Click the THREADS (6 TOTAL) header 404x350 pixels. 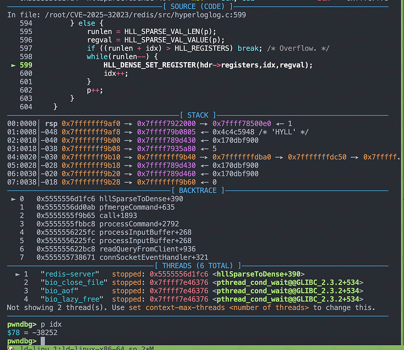[198, 265]
